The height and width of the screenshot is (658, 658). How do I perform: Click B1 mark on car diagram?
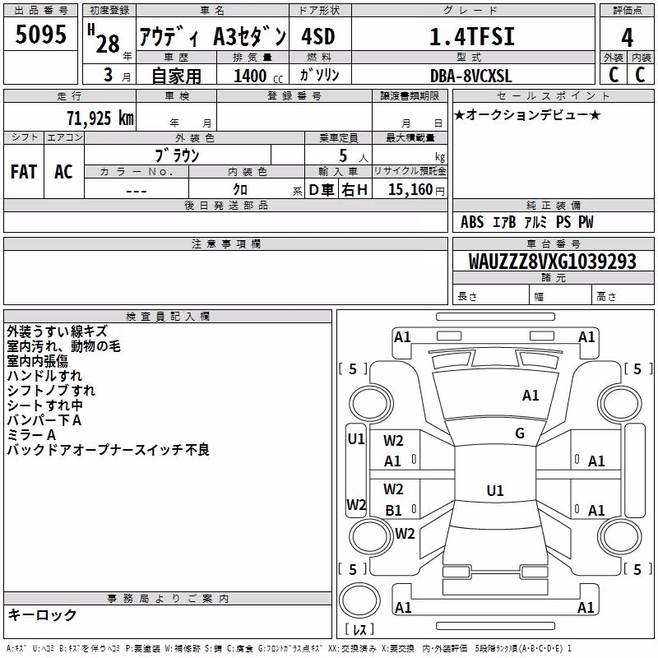point(394,510)
